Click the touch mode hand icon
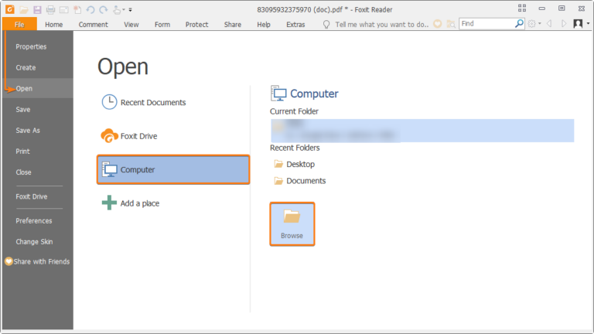The height and width of the screenshot is (334, 594). [x=117, y=10]
